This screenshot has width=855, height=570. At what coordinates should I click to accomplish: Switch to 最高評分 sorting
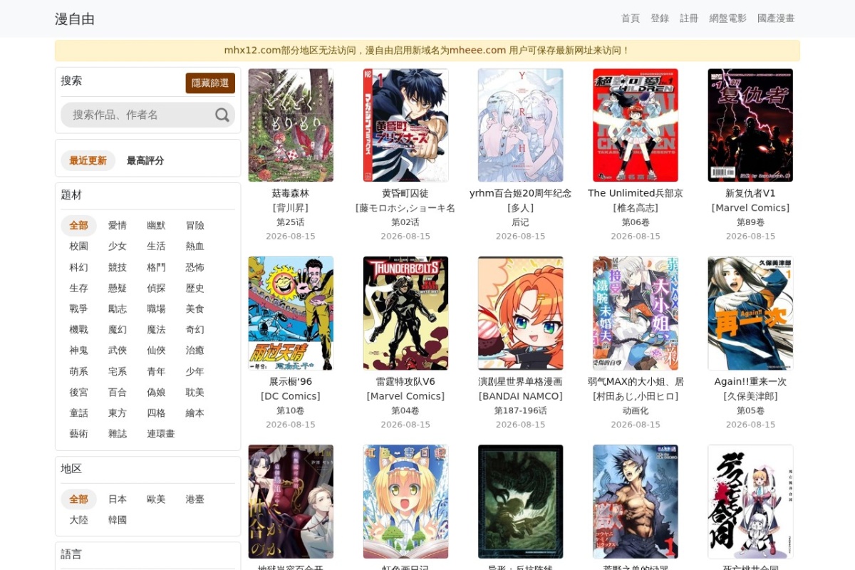pyautogui.click(x=145, y=160)
